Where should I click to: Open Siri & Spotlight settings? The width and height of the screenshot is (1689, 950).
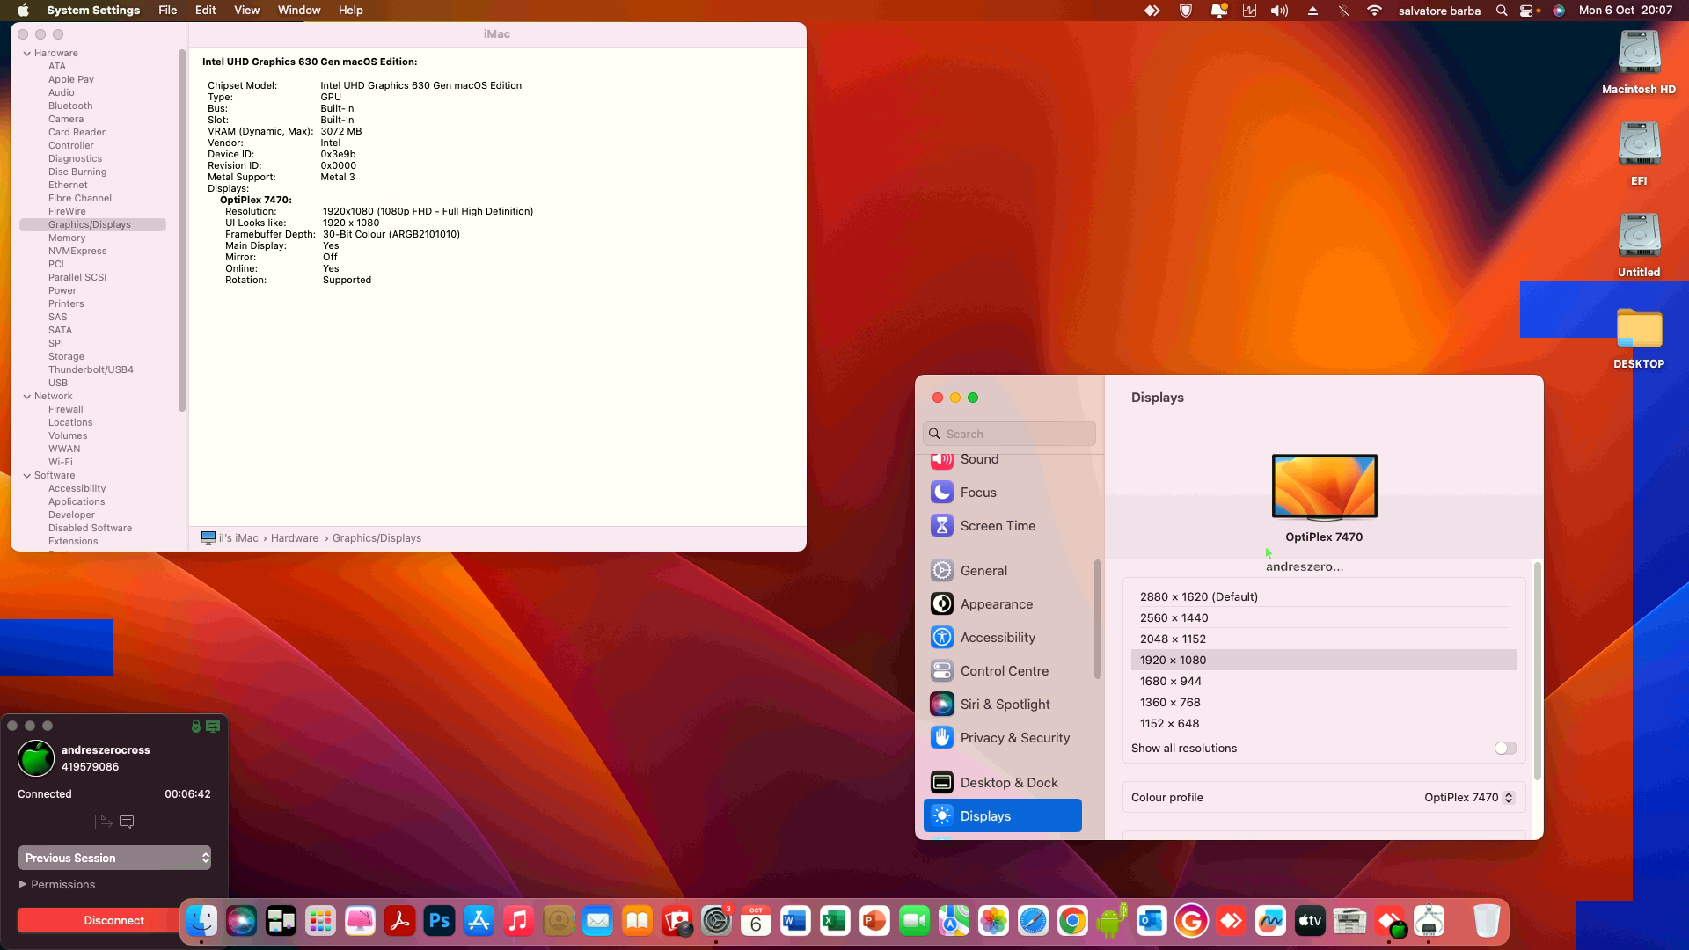[1003, 705]
